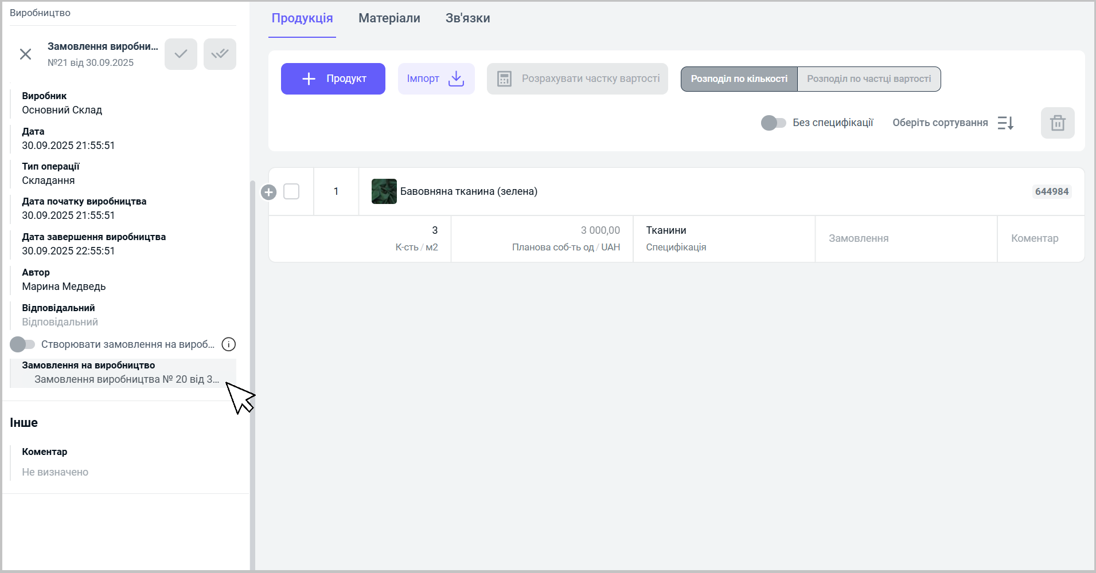Check the checkbox for row 1
Screen dimensions: 1096x573
pos(291,191)
